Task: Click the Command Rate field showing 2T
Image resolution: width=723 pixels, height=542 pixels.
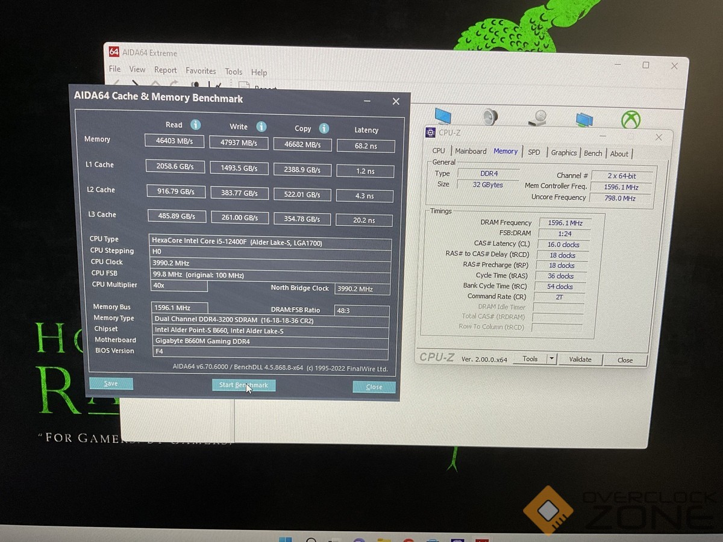Action: (560, 297)
